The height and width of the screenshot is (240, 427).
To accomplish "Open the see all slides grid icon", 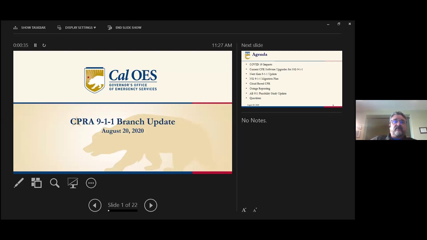I will point(36,183).
